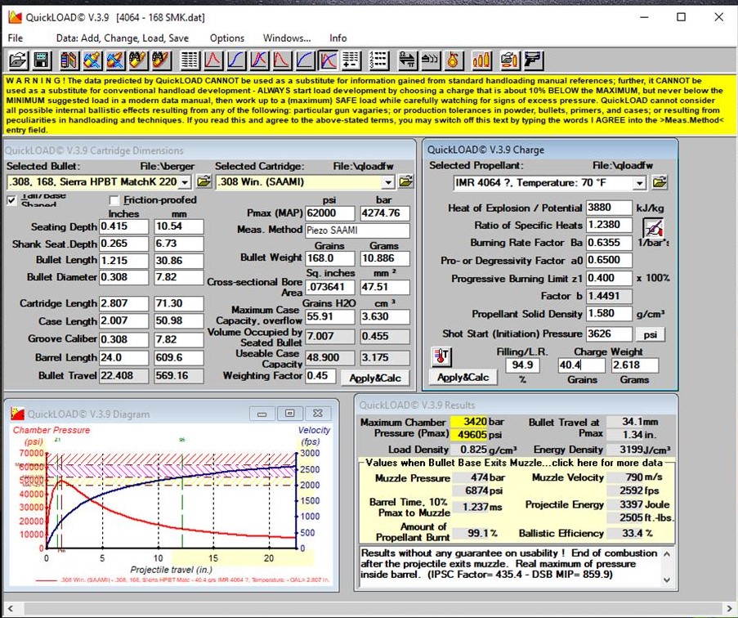Image resolution: width=738 pixels, height=618 pixels.
Task: Click the Maximum Case Capacity grains H2O field
Action: pos(329,317)
